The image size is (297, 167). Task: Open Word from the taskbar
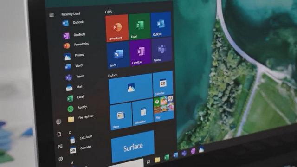(x=175, y=155)
